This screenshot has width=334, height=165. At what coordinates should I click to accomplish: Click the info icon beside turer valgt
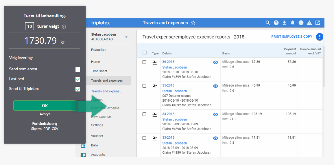(64, 27)
